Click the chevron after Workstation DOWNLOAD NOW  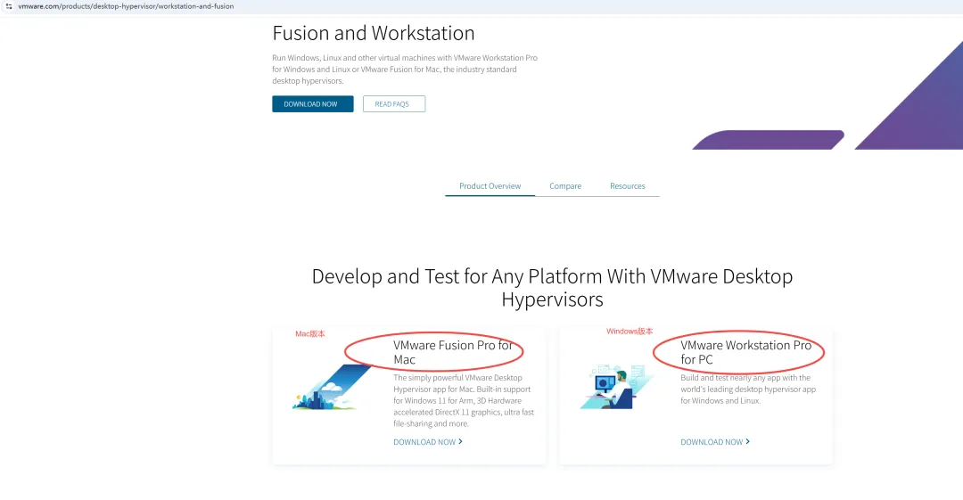tap(747, 441)
